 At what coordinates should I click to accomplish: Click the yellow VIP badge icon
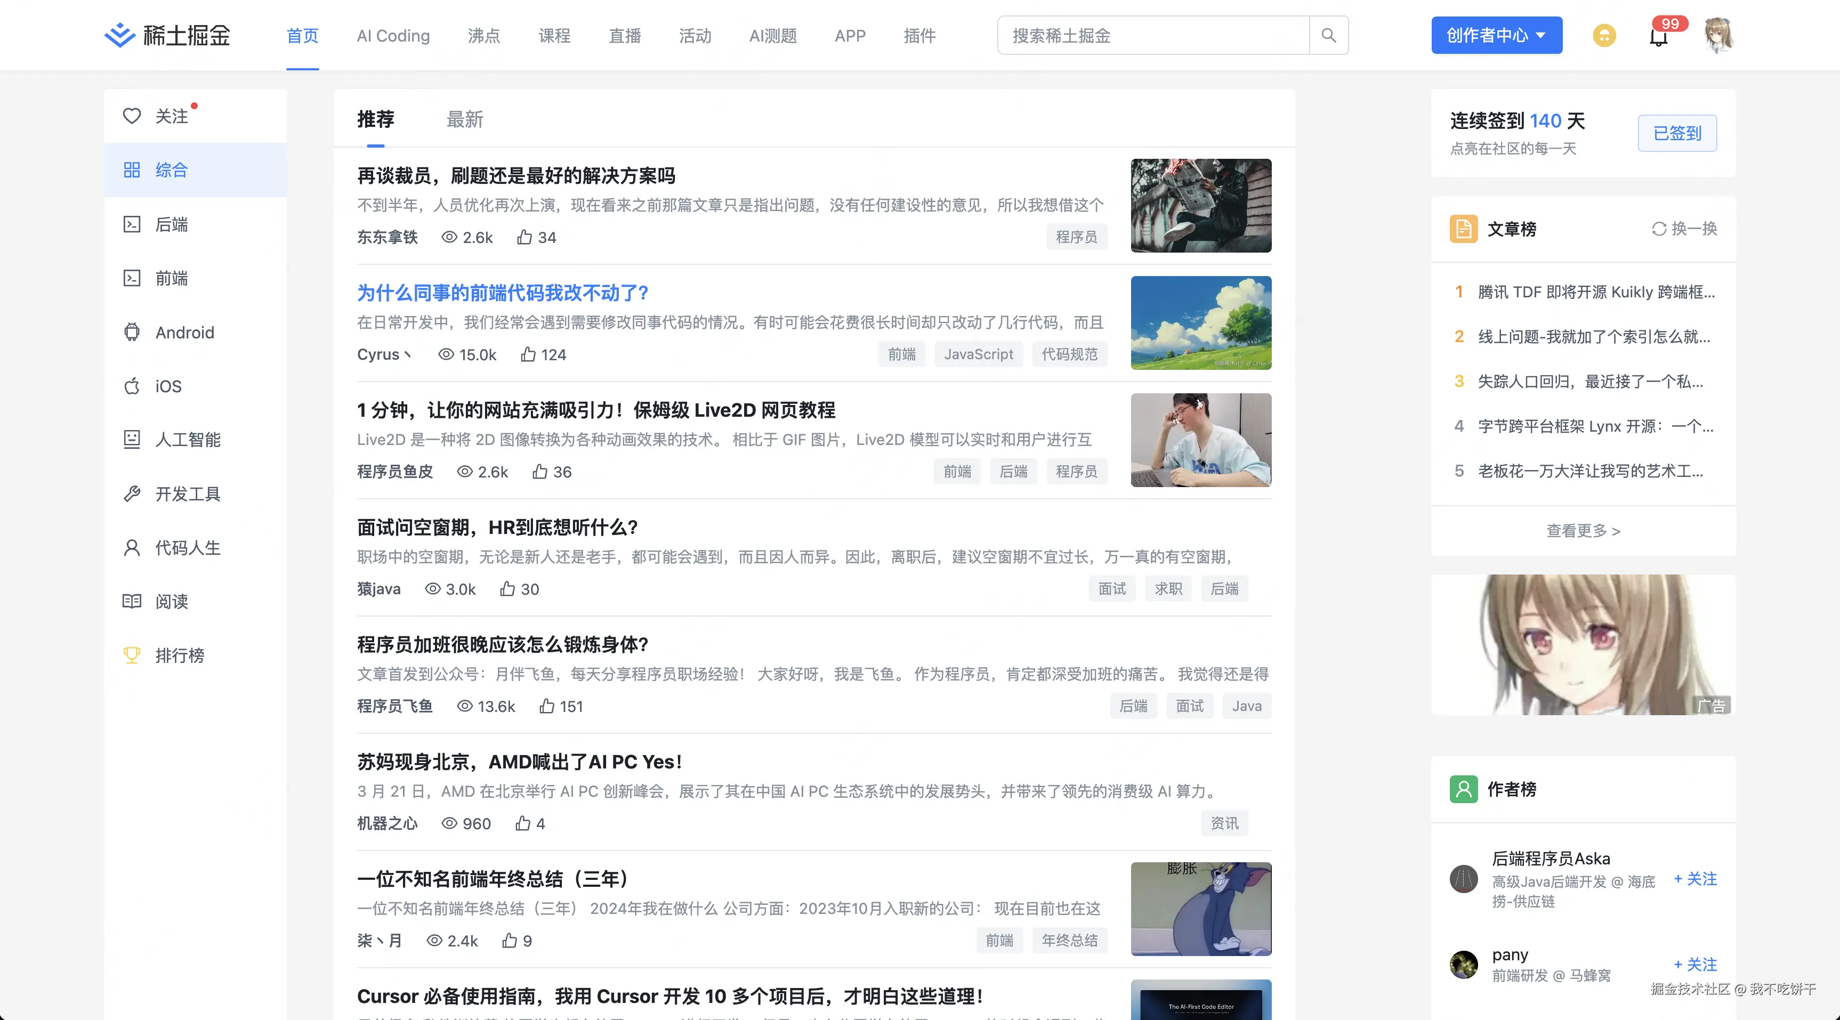1604,35
